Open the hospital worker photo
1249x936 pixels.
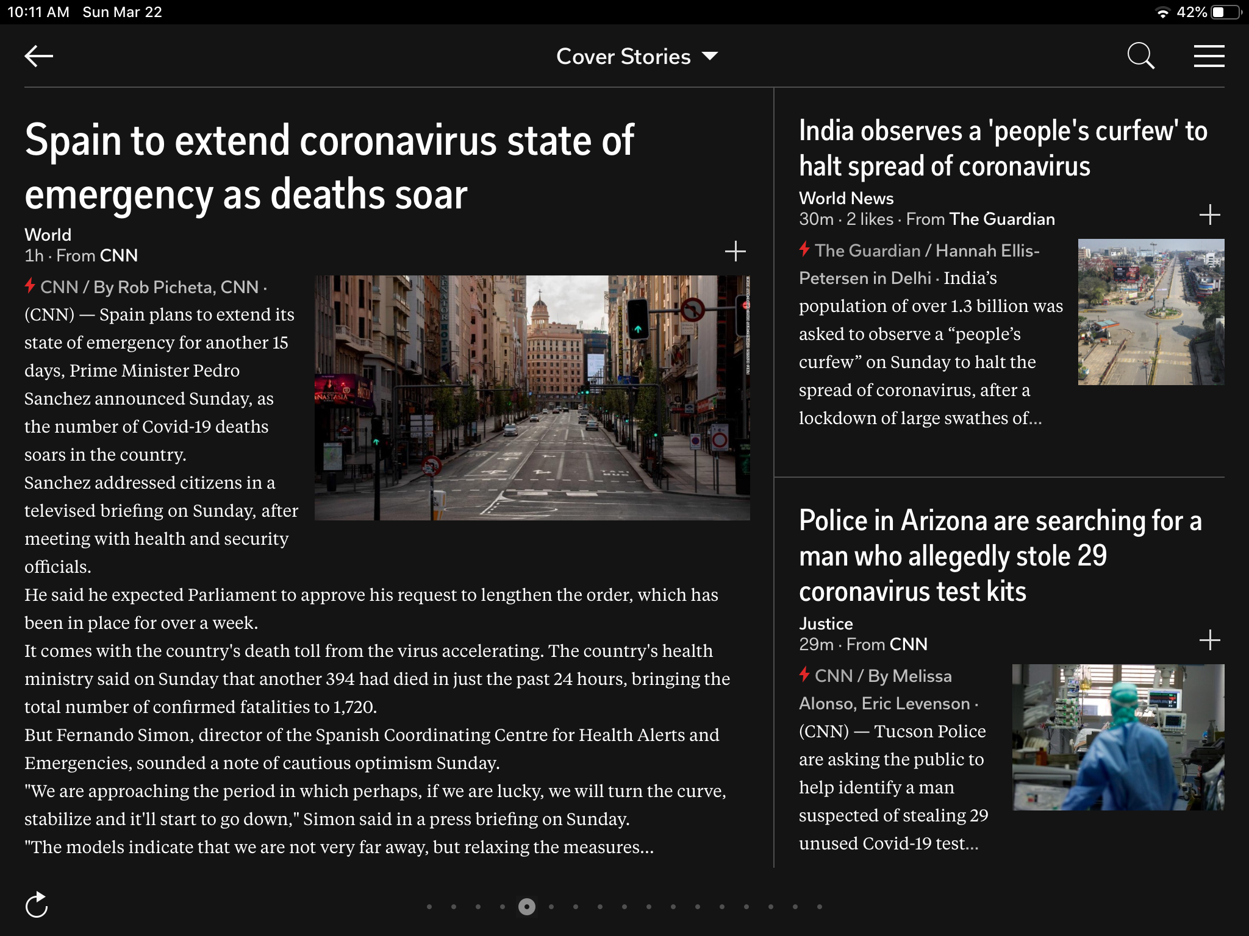coord(1118,737)
